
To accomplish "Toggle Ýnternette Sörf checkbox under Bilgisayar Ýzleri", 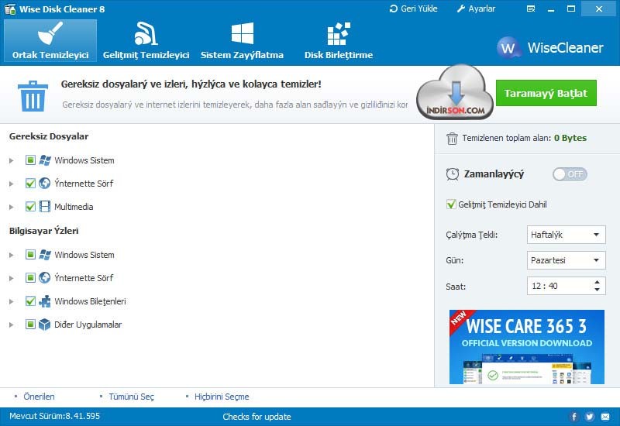I will 30,278.
